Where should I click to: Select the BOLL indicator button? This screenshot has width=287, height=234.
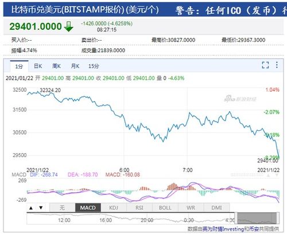pos(165,208)
